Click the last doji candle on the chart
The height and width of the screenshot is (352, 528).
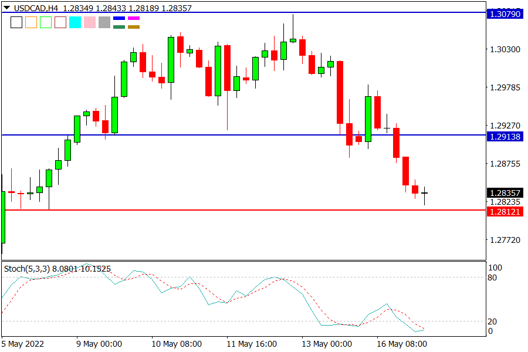click(424, 194)
